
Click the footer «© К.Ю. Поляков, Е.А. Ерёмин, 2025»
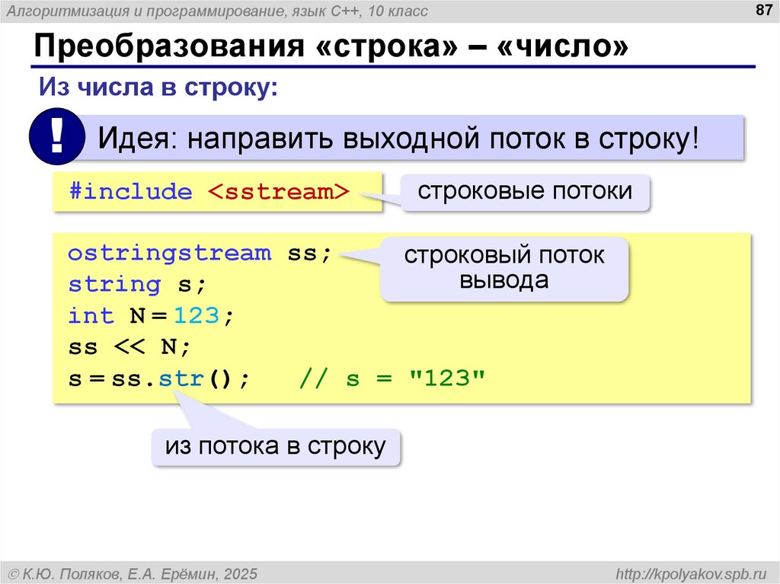pos(133,574)
